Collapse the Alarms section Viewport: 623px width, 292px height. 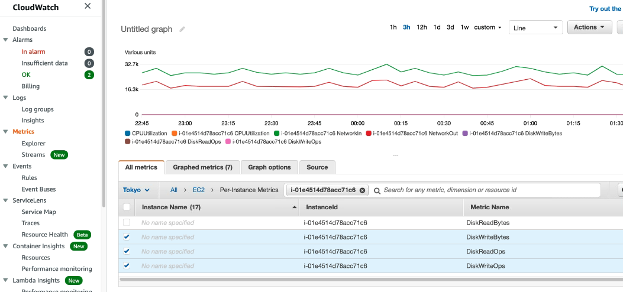coord(5,40)
